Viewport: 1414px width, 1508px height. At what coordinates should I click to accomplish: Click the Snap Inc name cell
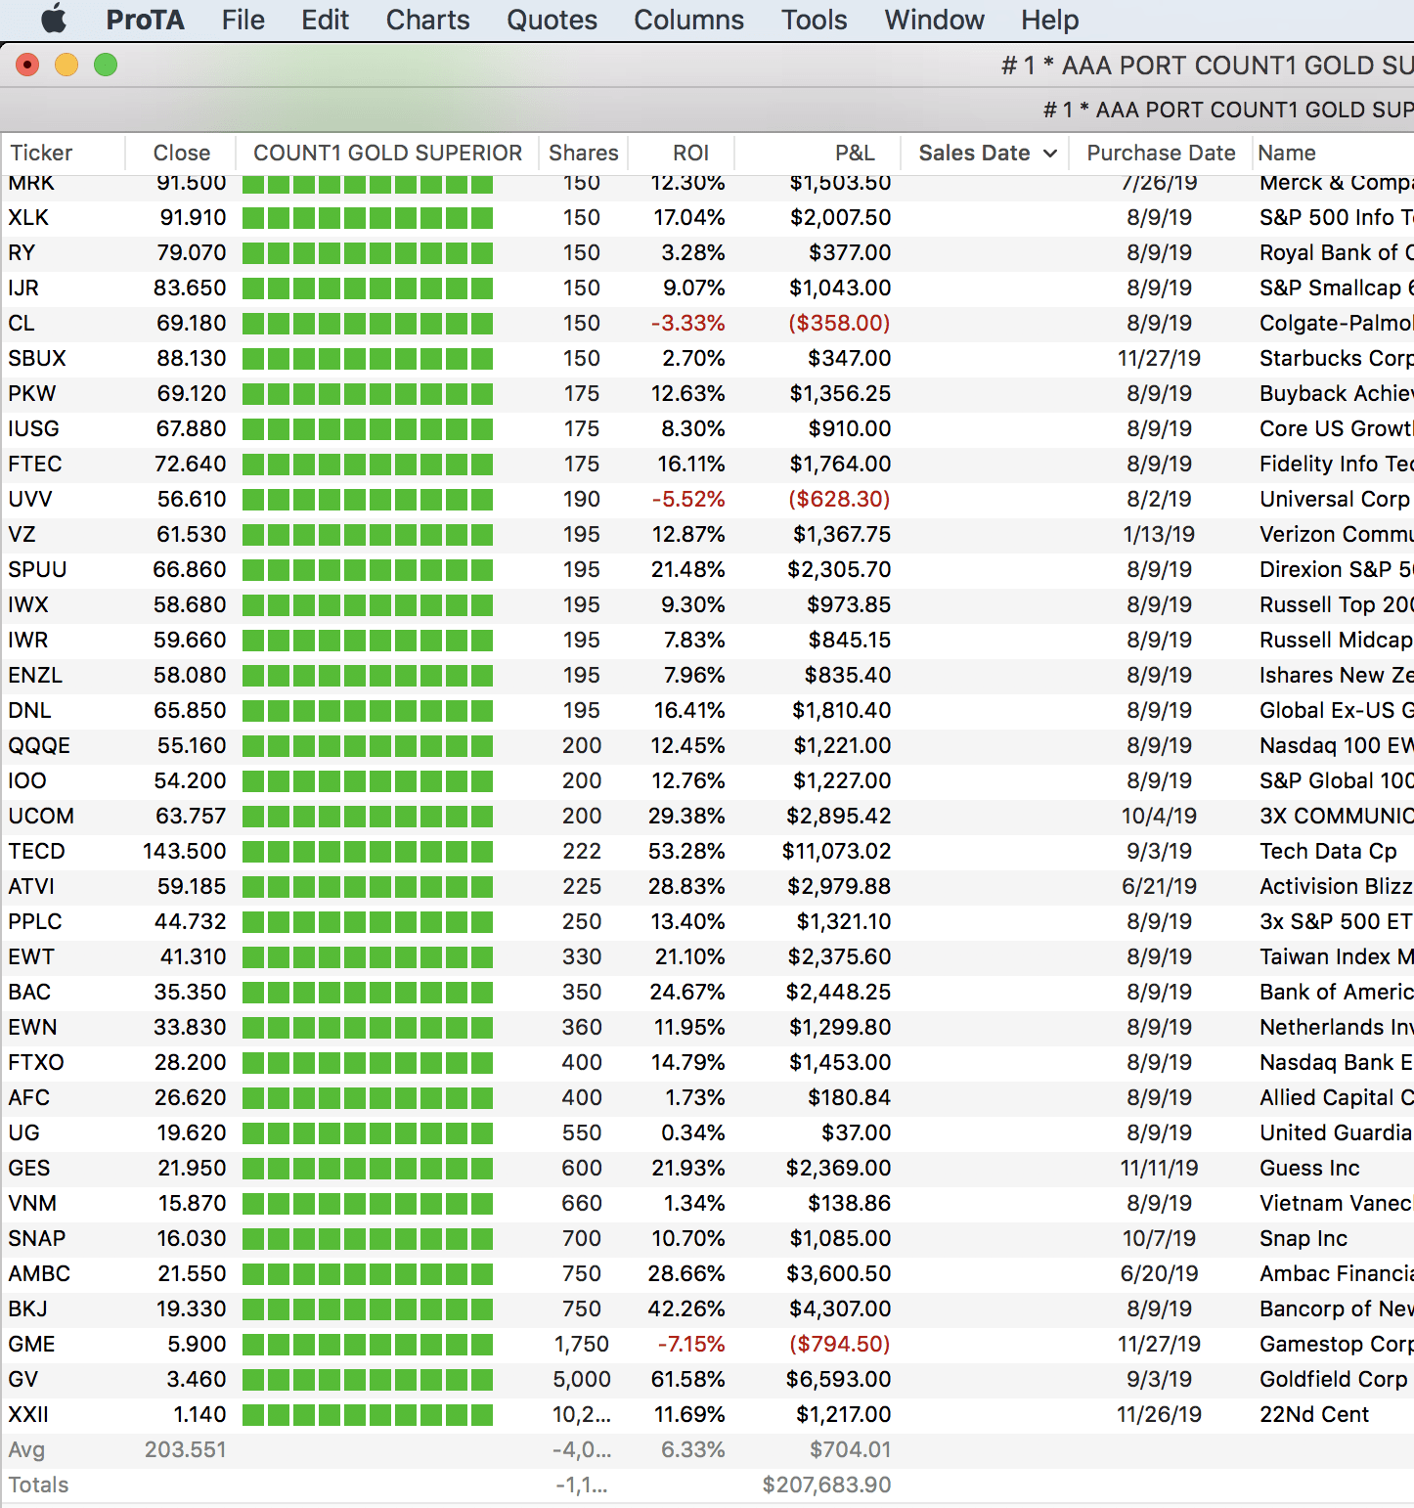click(x=1304, y=1238)
